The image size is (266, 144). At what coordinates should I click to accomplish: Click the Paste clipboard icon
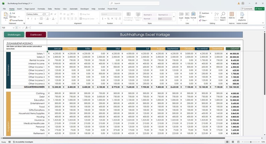click(6, 15)
